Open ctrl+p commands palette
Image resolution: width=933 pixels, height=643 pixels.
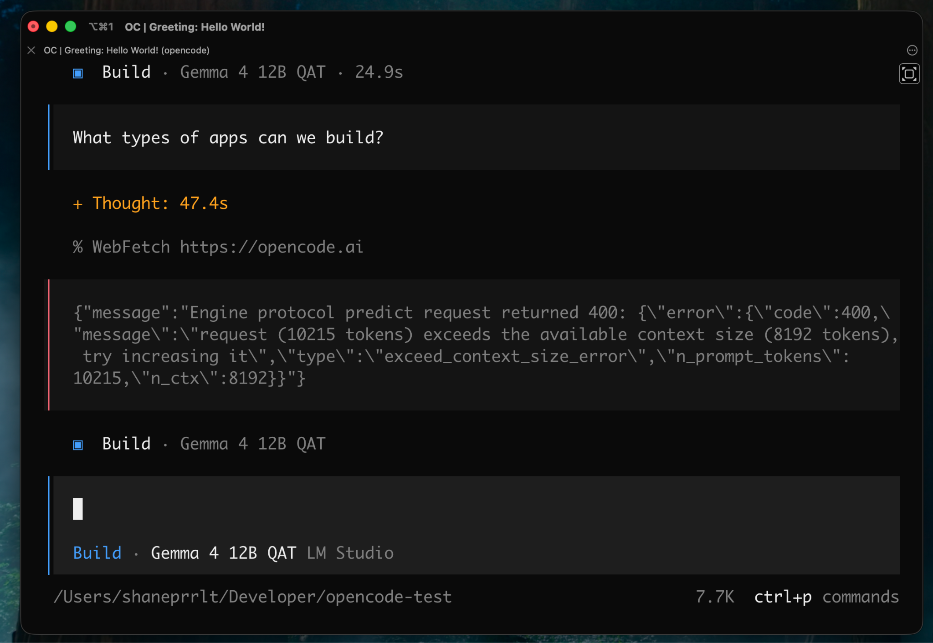(826, 597)
